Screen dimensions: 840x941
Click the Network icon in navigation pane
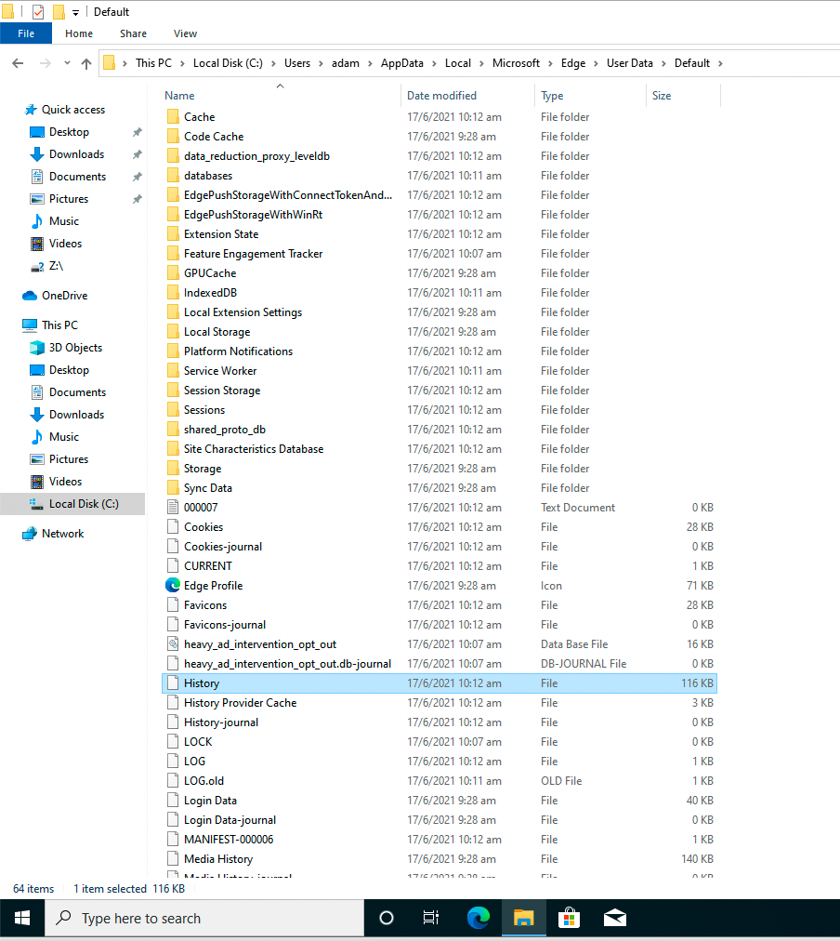pos(30,534)
